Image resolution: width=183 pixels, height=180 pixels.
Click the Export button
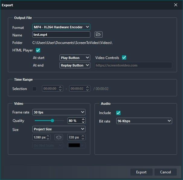pos(141,172)
